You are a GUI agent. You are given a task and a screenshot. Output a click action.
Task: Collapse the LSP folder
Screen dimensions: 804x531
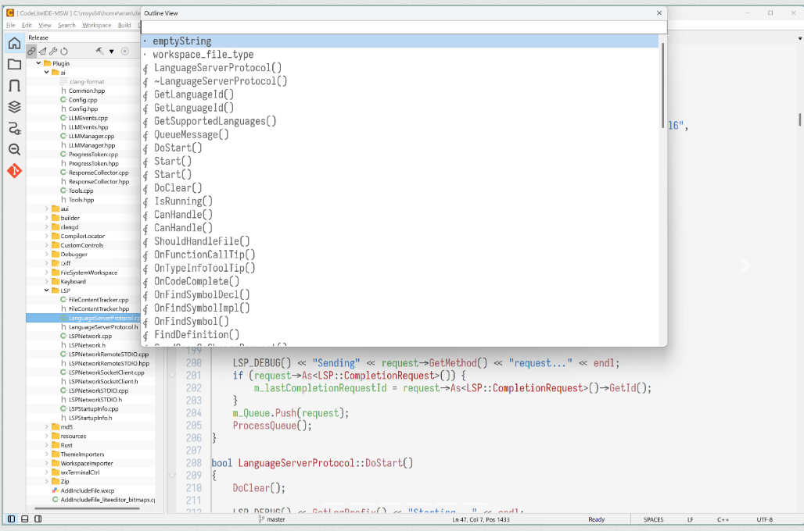(x=47, y=290)
